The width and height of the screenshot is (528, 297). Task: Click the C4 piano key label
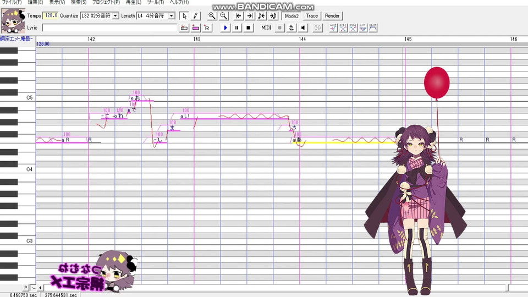[30, 169]
